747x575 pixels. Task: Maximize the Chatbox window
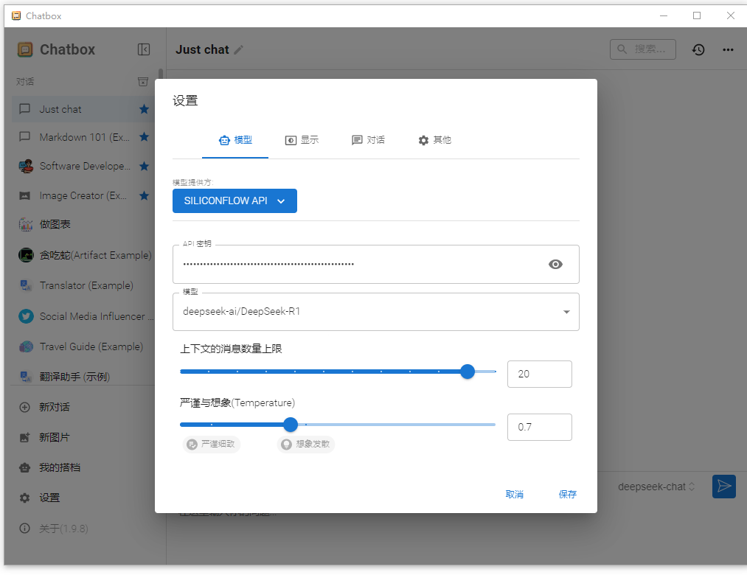(697, 15)
